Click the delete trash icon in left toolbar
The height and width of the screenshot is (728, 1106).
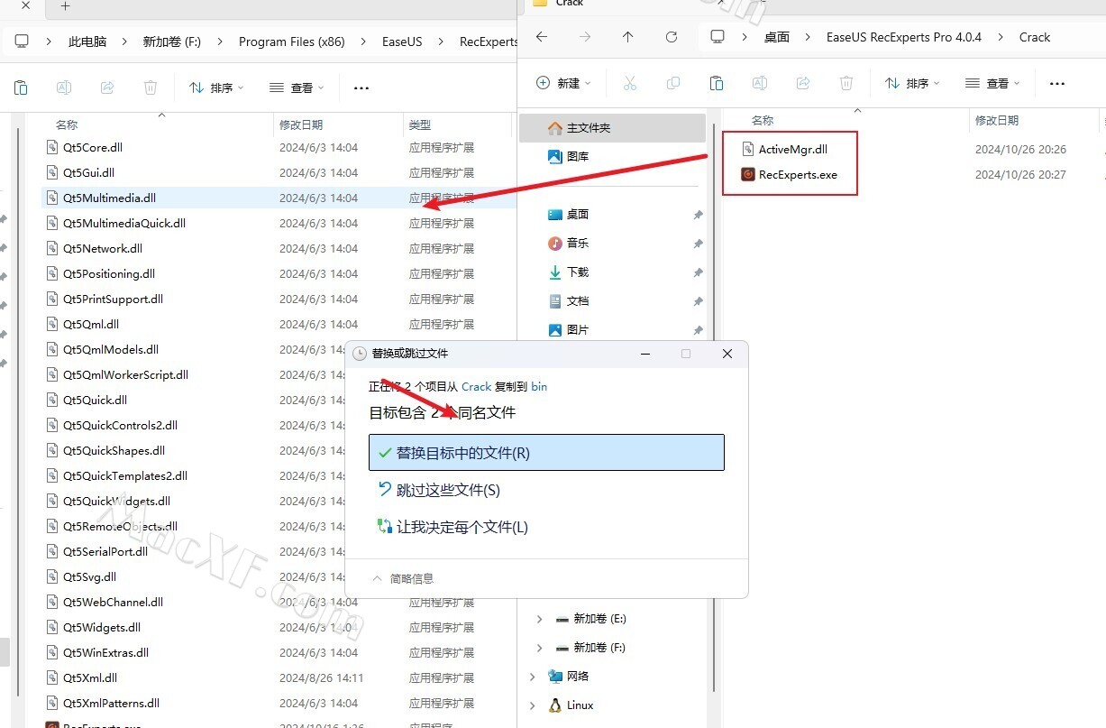pyautogui.click(x=151, y=88)
